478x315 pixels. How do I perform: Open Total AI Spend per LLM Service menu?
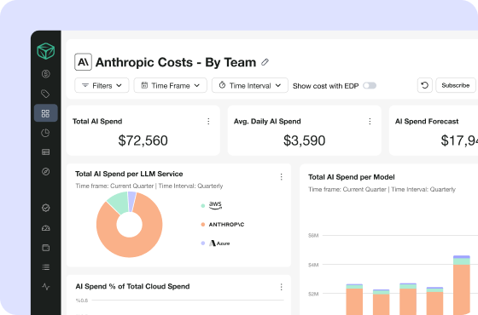(281, 177)
